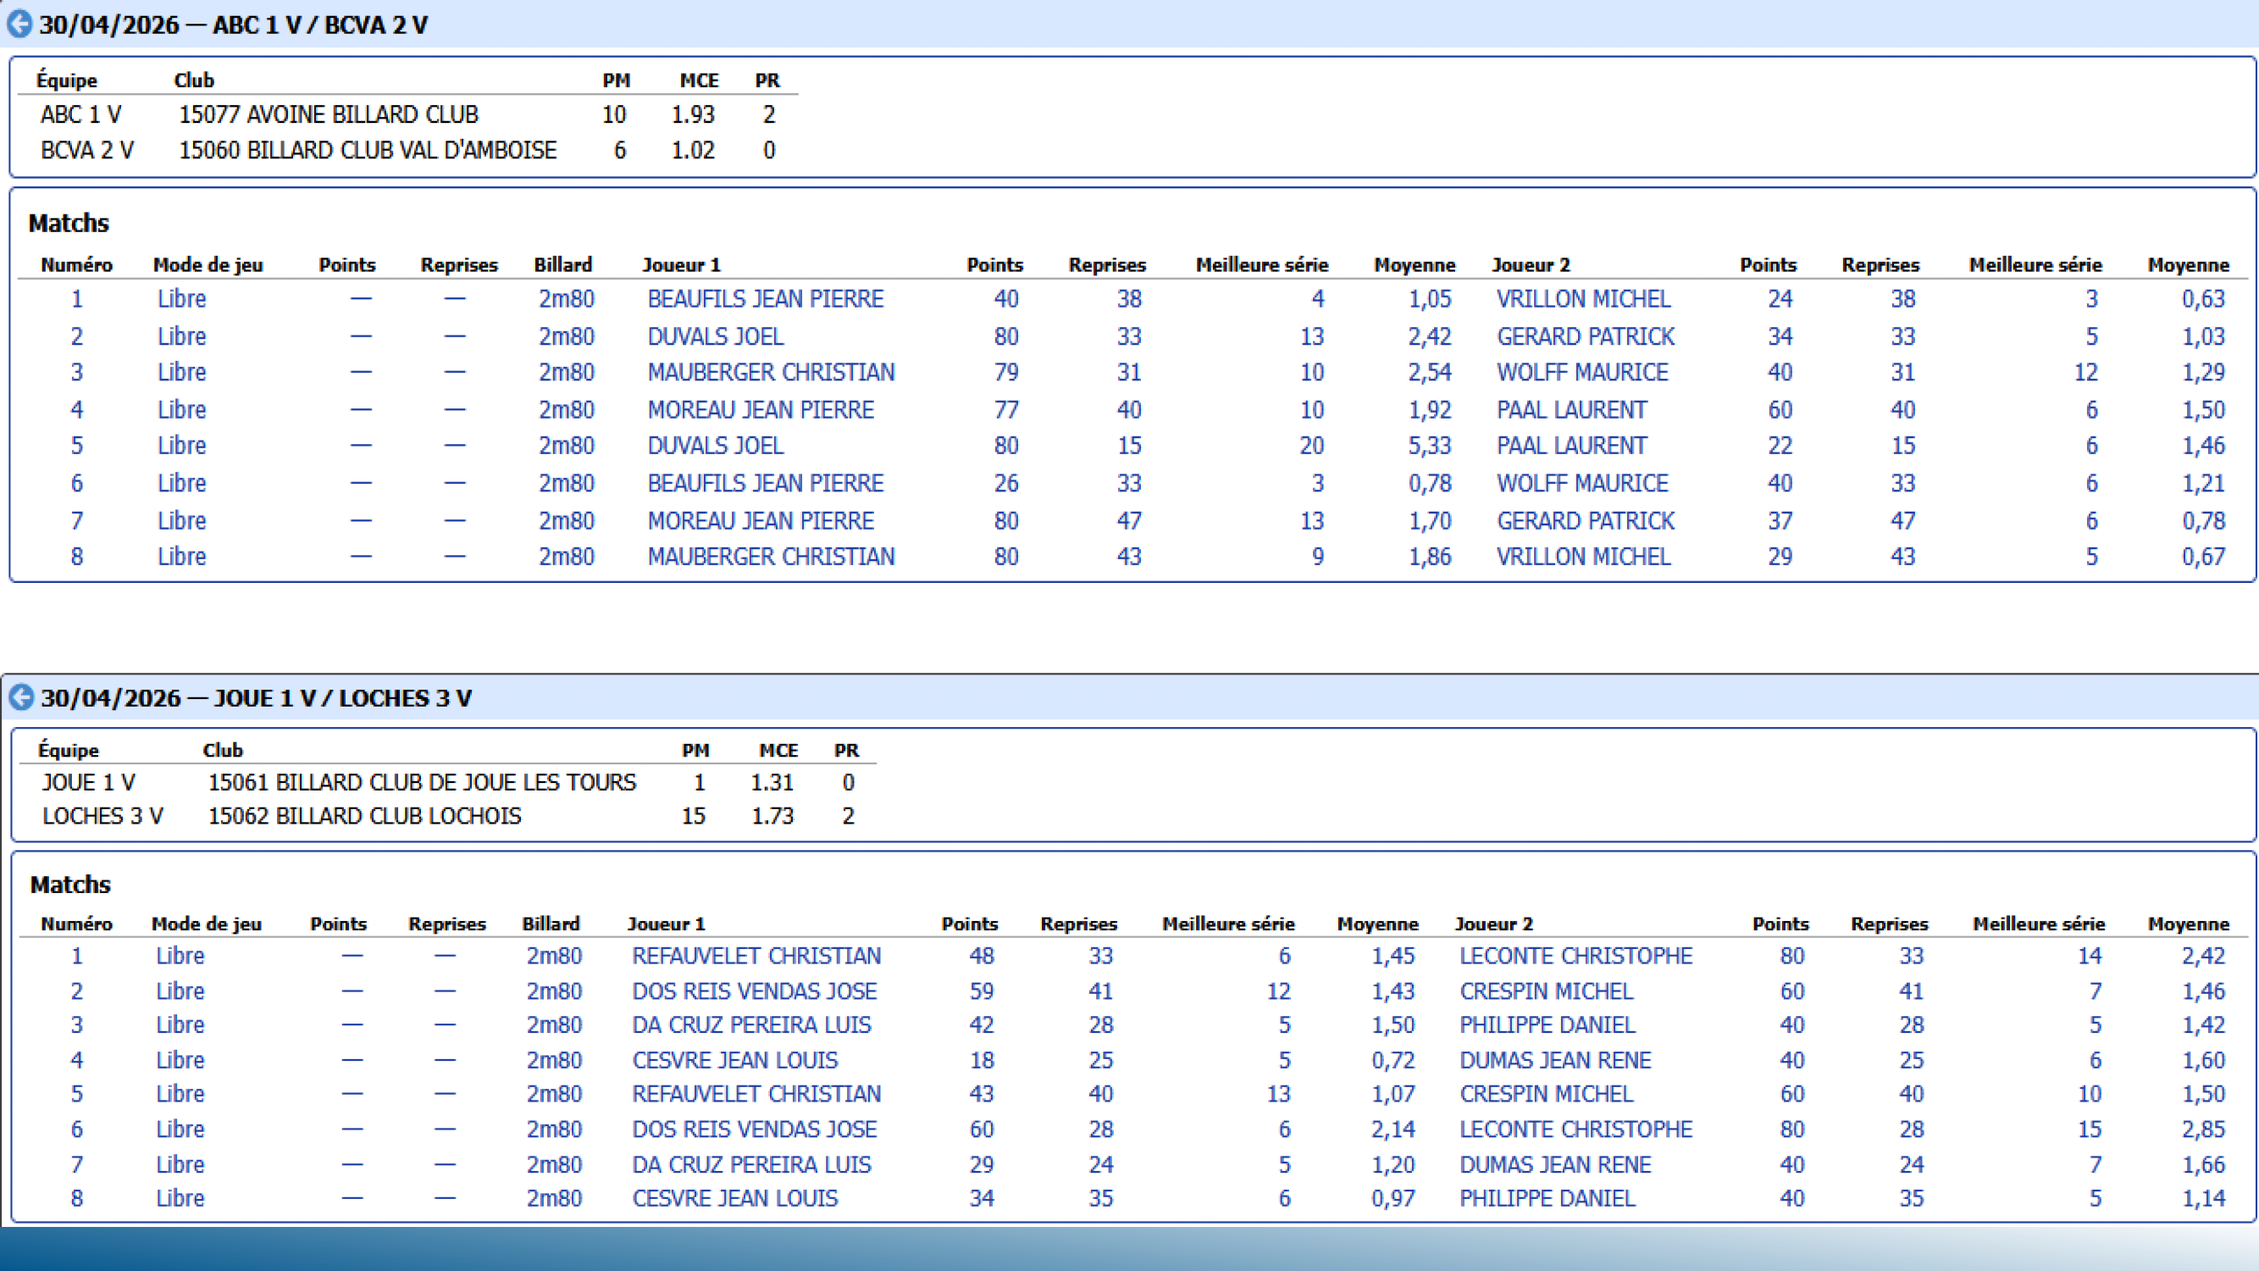Click CESVRE JEAN LOUIS in JOUE match 8
Screen dimensions: 2259x1271
[x=735, y=1199]
